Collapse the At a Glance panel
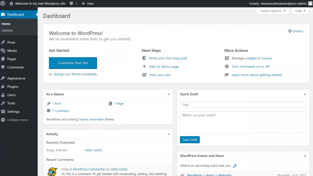Screen dimensions: 313x176 tap(169, 94)
